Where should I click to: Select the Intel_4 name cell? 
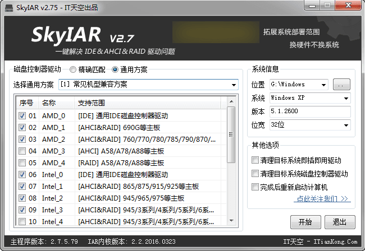(52, 221)
